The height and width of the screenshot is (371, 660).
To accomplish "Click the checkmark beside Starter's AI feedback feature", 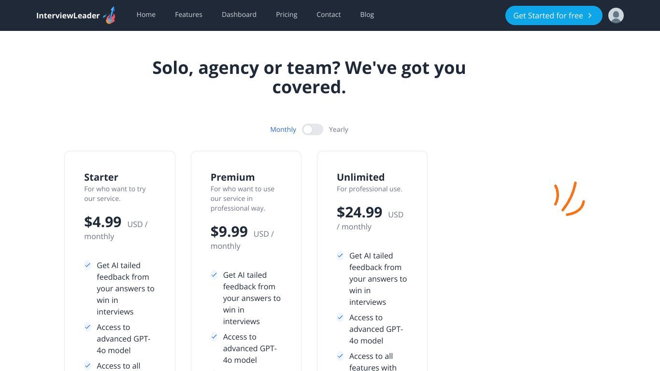I will tap(87, 265).
